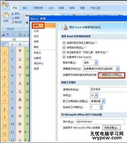Open the 开发工具 ribbon tab
The width and height of the screenshot is (127, 143).
point(95,8)
